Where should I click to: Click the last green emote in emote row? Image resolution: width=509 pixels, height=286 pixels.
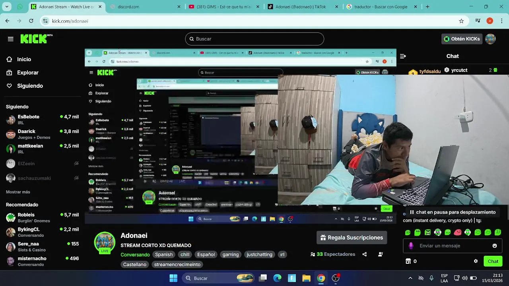(x=498, y=232)
